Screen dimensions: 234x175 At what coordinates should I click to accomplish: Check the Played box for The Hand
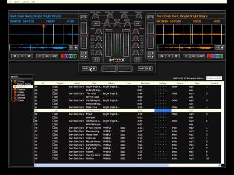[x=53, y=94]
